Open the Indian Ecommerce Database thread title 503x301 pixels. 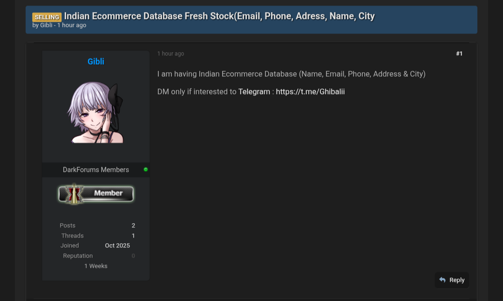(219, 16)
